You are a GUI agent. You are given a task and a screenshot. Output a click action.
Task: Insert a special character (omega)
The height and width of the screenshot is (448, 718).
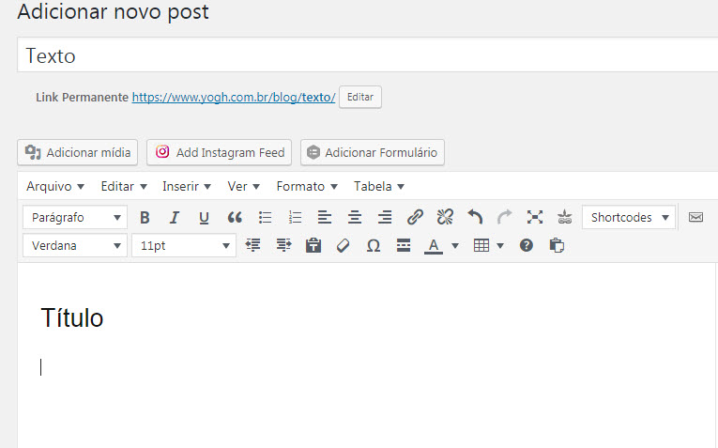click(374, 245)
